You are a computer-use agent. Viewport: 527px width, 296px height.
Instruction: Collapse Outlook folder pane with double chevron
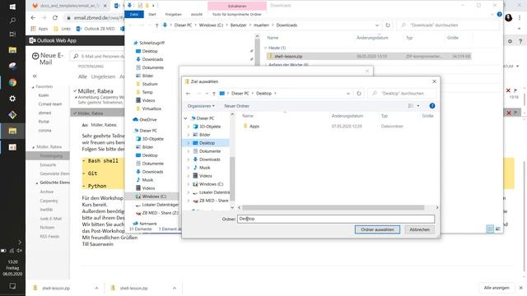tap(35, 76)
